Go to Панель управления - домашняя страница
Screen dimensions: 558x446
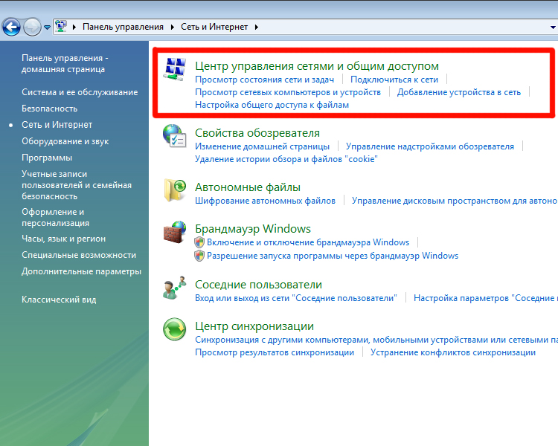65,64
